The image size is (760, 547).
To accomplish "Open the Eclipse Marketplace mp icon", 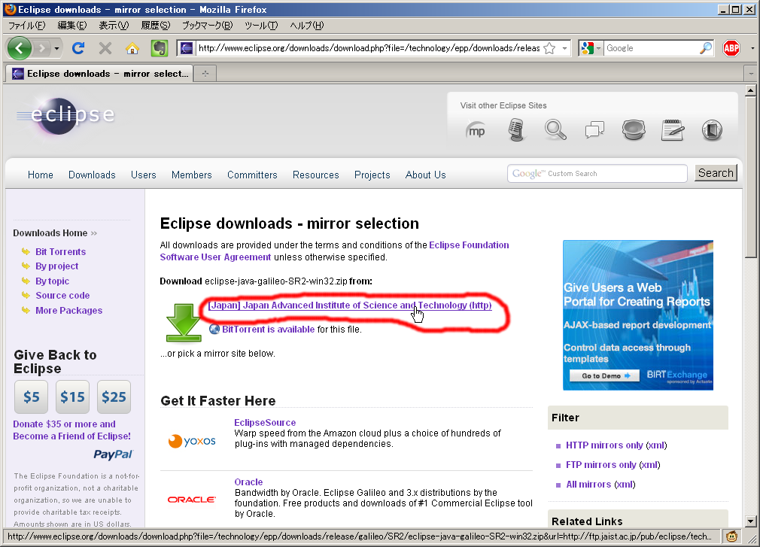I will pos(476,130).
